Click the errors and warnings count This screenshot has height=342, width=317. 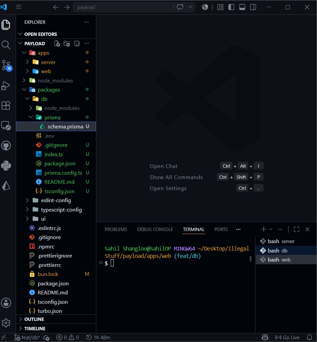tap(68, 338)
